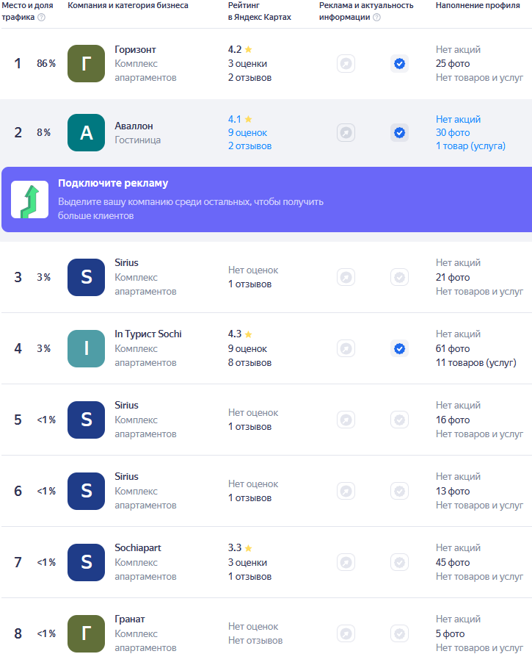
Task: Click the grey verification badge for Гранат
Action: pos(399,633)
